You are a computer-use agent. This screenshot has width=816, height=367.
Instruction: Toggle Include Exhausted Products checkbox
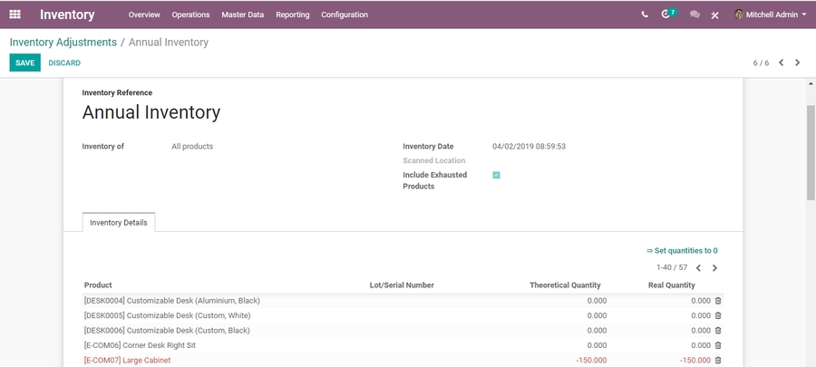point(496,175)
